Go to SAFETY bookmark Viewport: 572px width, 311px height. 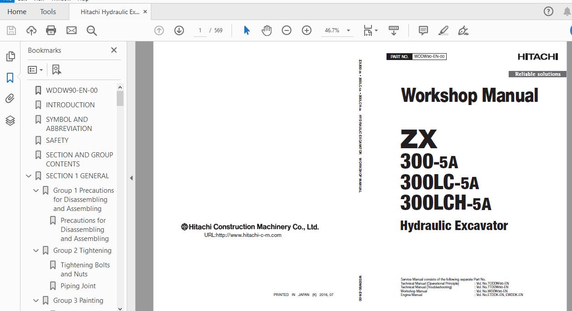coord(57,140)
